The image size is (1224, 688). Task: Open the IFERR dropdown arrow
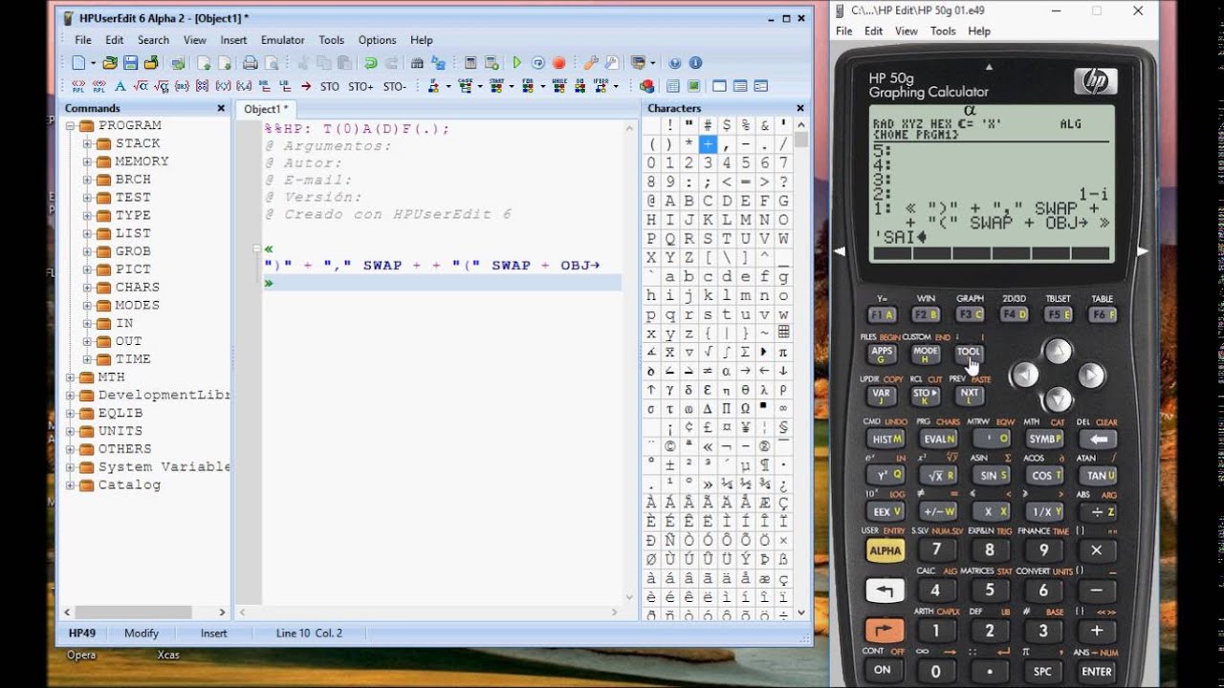(616, 86)
